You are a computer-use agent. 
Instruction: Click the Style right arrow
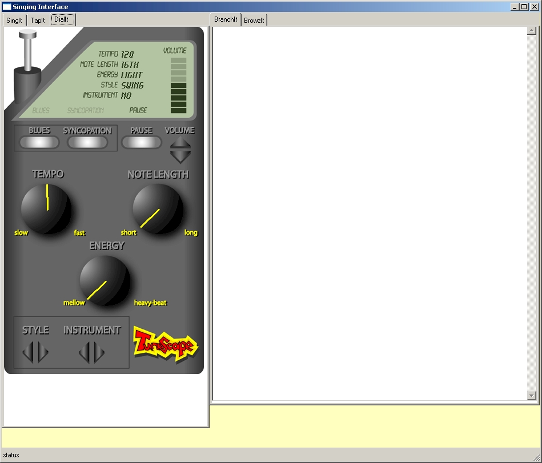point(43,352)
